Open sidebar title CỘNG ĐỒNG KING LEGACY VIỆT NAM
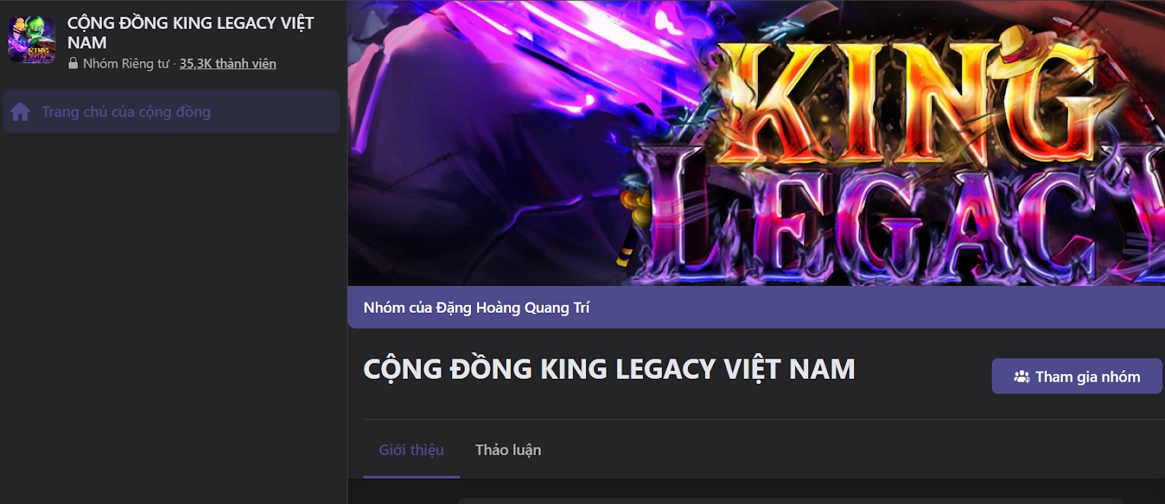The image size is (1165, 504). point(191,33)
